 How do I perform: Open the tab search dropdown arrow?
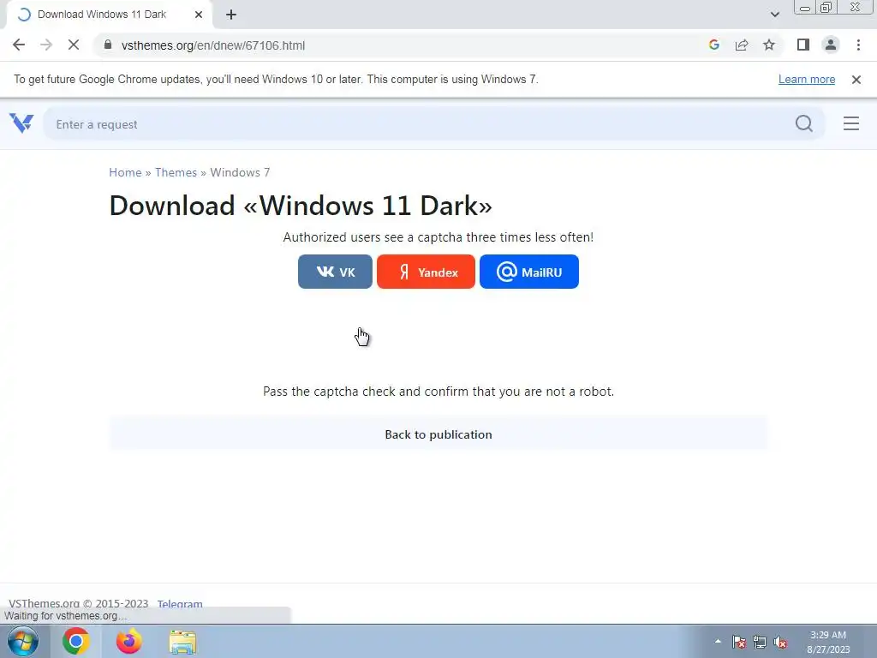click(x=774, y=15)
